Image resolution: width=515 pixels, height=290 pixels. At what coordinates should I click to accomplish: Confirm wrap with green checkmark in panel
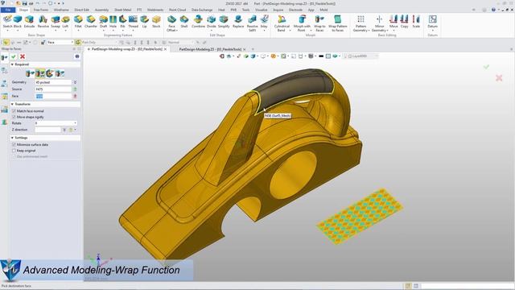coord(14,56)
